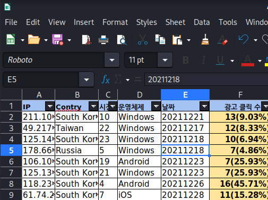Expand the Save dropdown arrow

(x=70, y=40)
